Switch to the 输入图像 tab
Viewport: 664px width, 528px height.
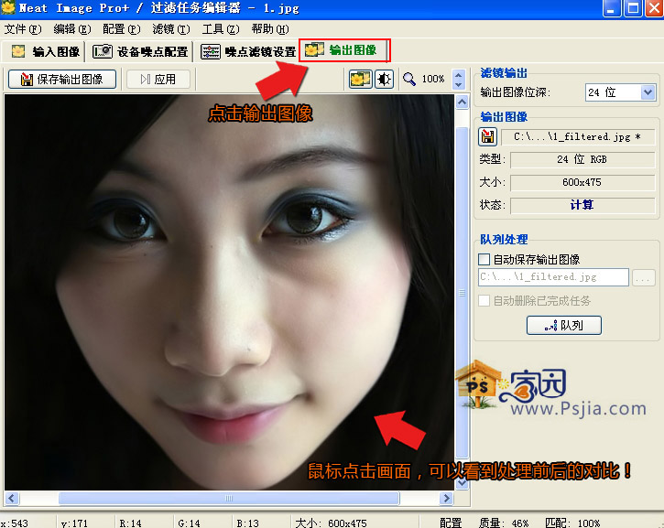click(x=45, y=51)
